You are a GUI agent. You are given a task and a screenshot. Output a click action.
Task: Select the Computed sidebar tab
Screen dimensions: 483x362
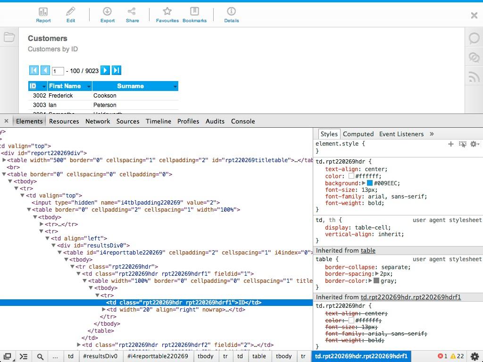tap(358, 134)
